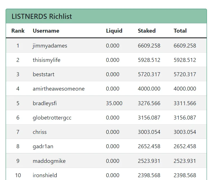Viewport: 212px width, 180px height.
Task: Open globetrottergcc username entry
Action: tap(52, 118)
